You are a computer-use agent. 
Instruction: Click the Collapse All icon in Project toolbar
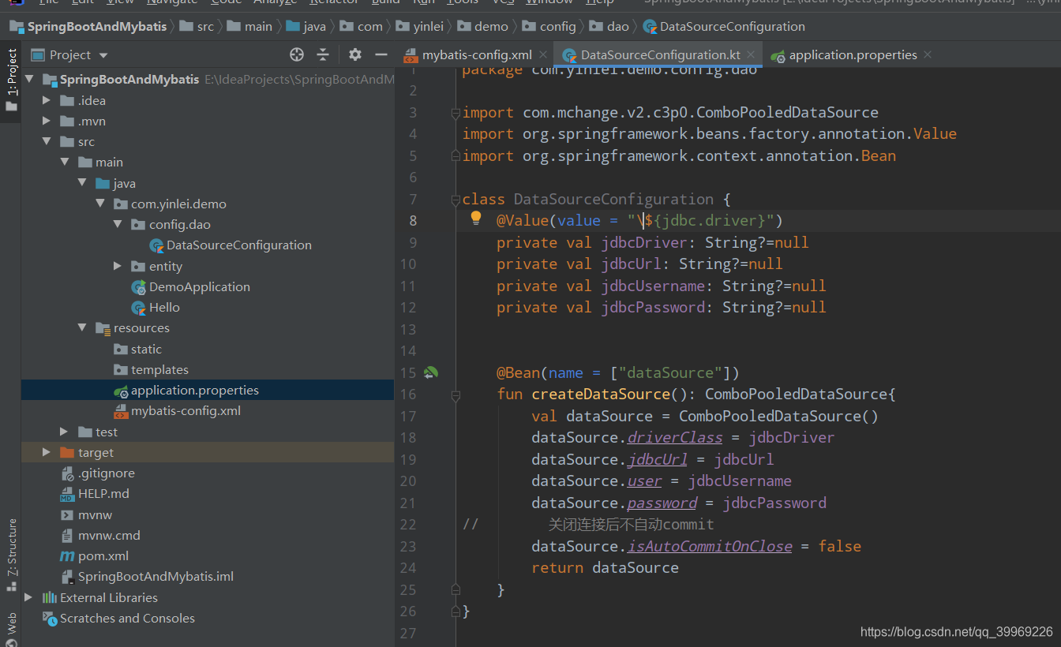324,54
